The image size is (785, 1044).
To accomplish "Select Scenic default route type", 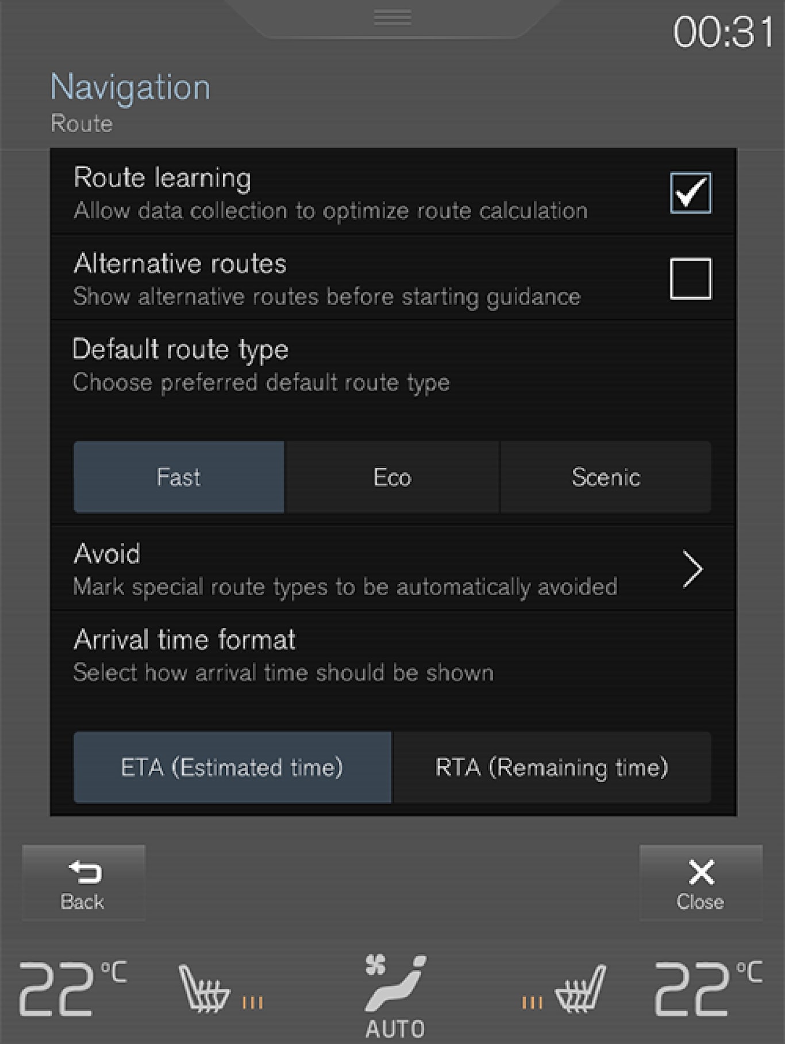I will [606, 477].
